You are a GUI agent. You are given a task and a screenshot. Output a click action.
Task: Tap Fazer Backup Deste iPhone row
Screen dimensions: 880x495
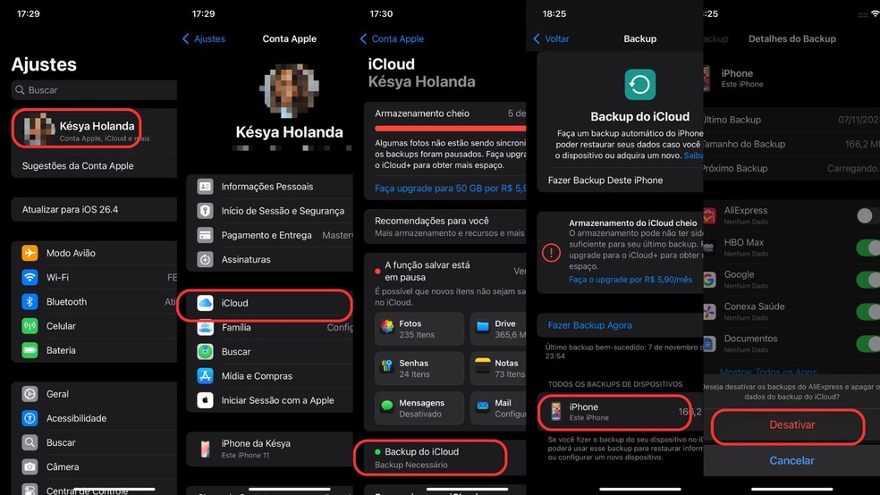[620, 180]
